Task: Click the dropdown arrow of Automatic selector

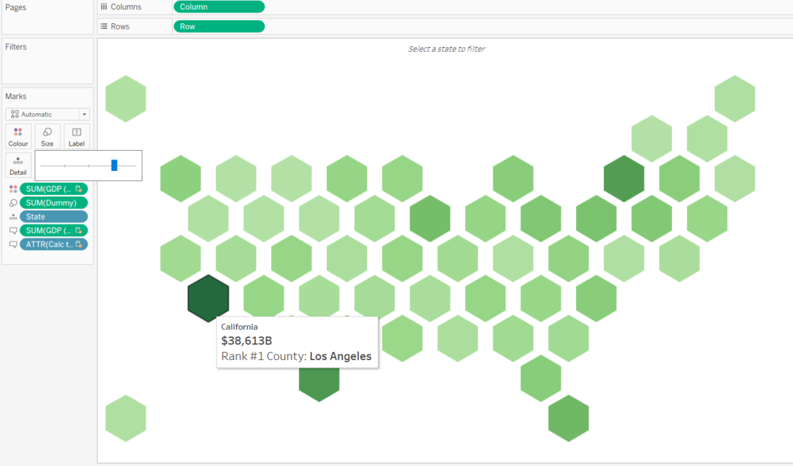Action: coord(84,115)
